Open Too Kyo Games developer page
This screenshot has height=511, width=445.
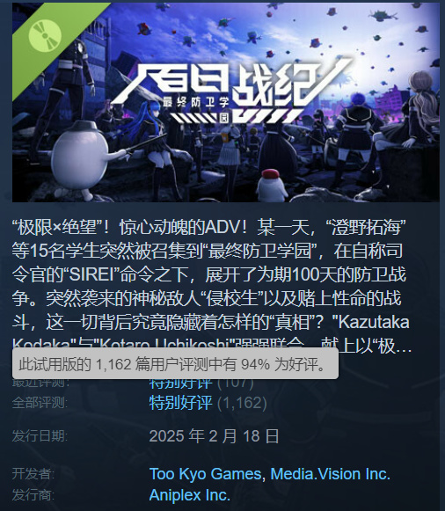(205, 474)
